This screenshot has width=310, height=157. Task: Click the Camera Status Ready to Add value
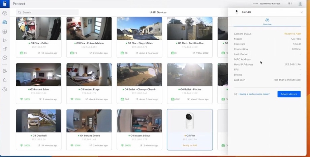pyautogui.click(x=292, y=34)
